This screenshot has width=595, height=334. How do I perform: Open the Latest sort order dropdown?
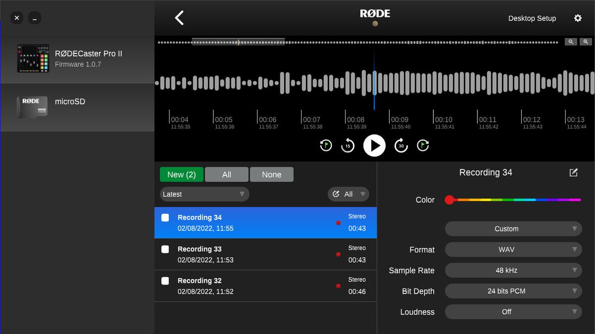(204, 194)
